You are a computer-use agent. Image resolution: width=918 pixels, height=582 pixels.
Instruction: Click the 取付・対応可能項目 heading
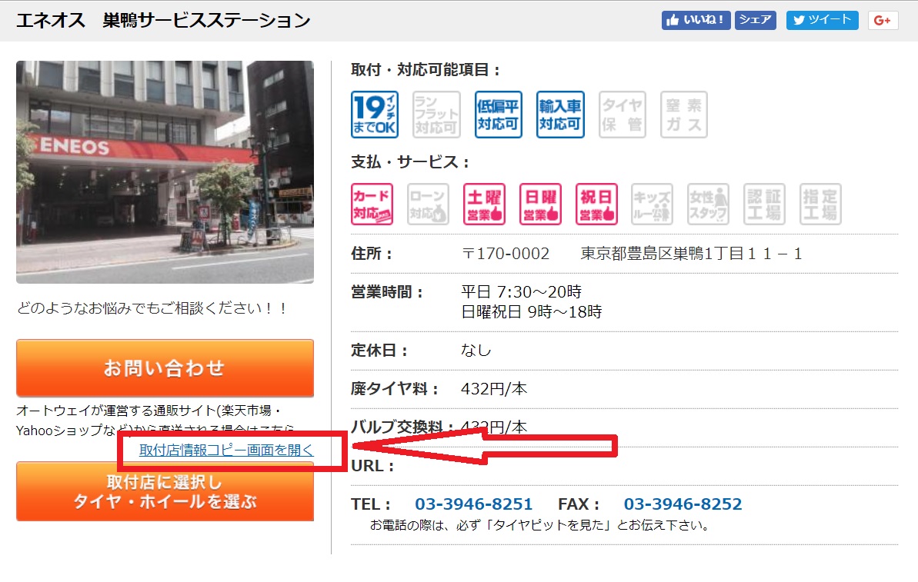(x=426, y=70)
